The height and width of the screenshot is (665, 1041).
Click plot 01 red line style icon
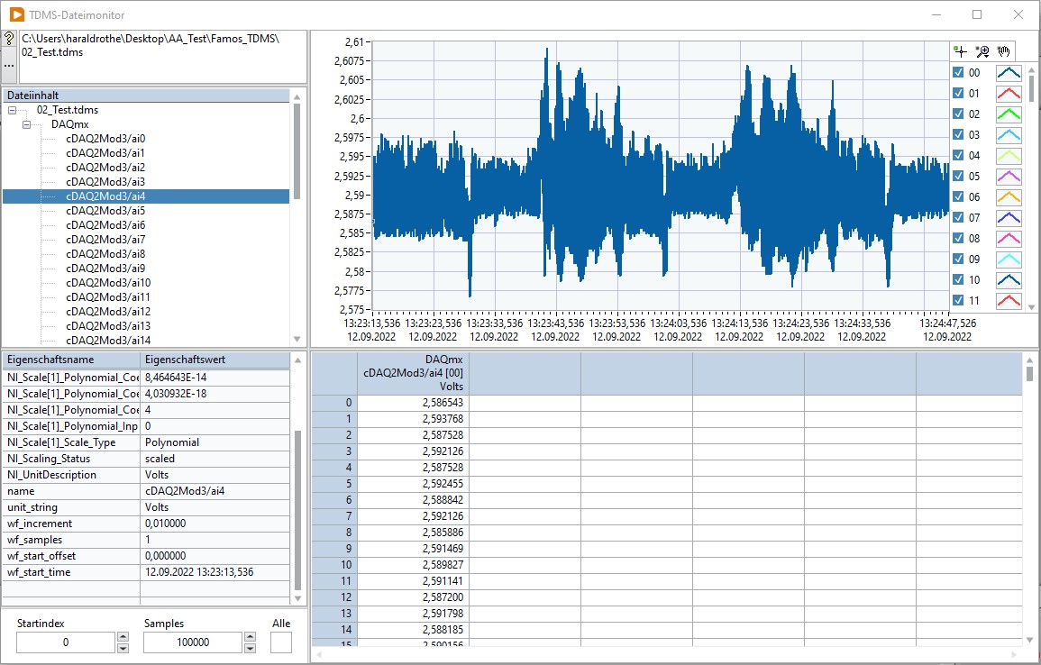1009,94
